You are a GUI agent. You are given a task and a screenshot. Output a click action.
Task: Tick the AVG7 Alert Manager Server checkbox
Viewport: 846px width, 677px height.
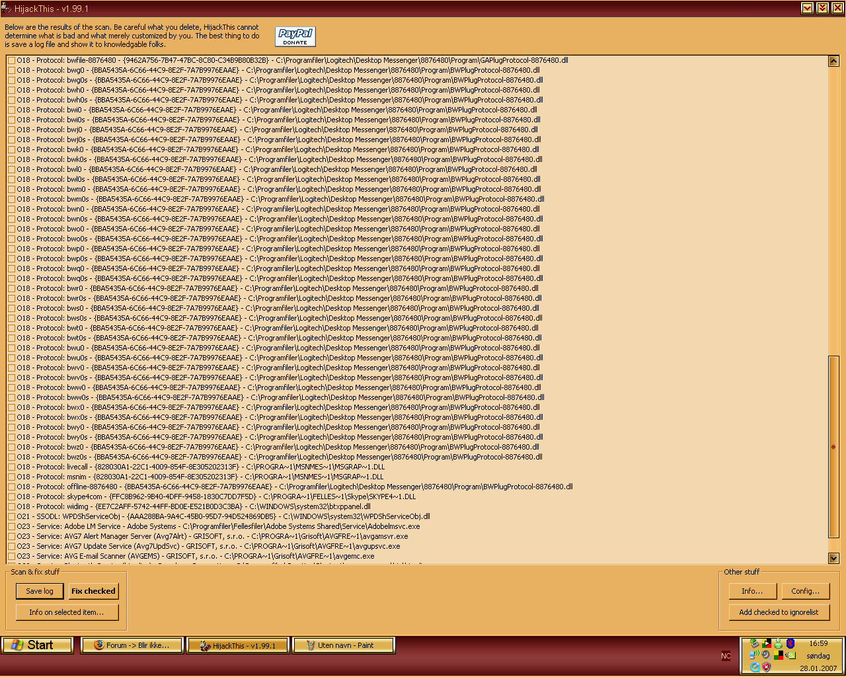tap(11, 536)
